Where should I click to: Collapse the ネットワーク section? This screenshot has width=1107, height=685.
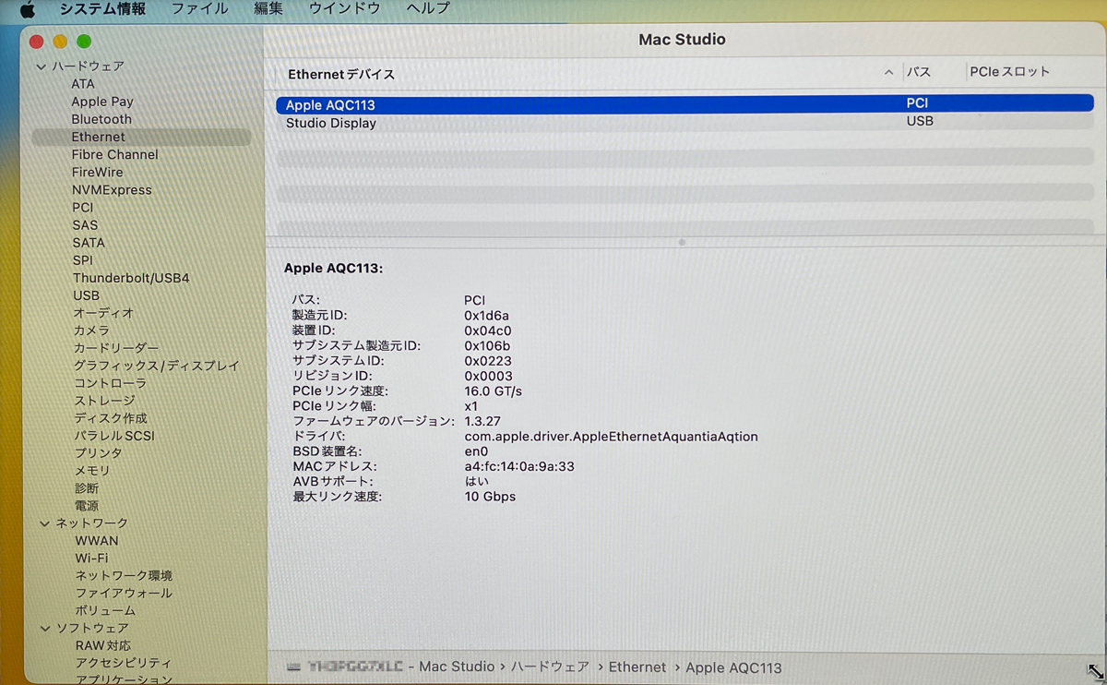(x=45, y=523)
